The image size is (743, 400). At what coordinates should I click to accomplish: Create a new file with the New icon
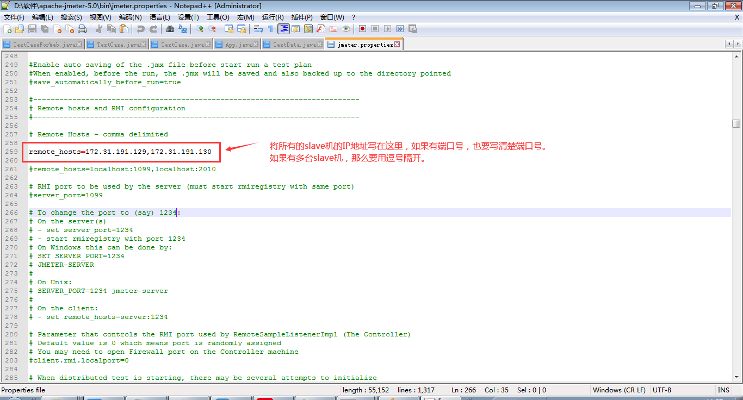[7, 29]
